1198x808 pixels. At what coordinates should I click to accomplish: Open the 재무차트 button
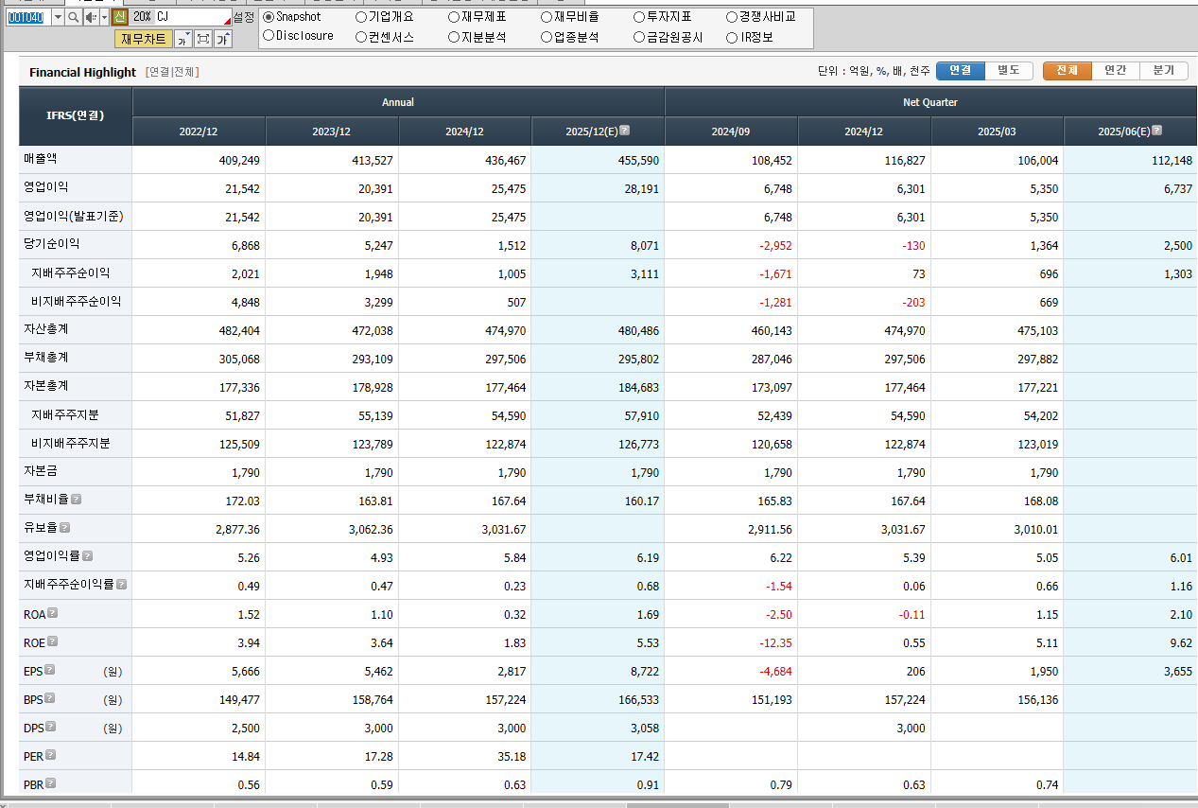tap(144, 39)
